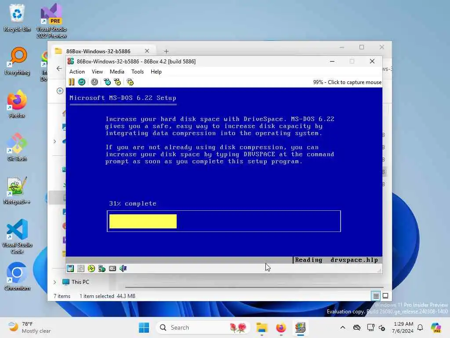The image size is (450, 338).
Task: Open the Everything desktop shortcut
Action: pyautogui.click(x=17, y=61)
